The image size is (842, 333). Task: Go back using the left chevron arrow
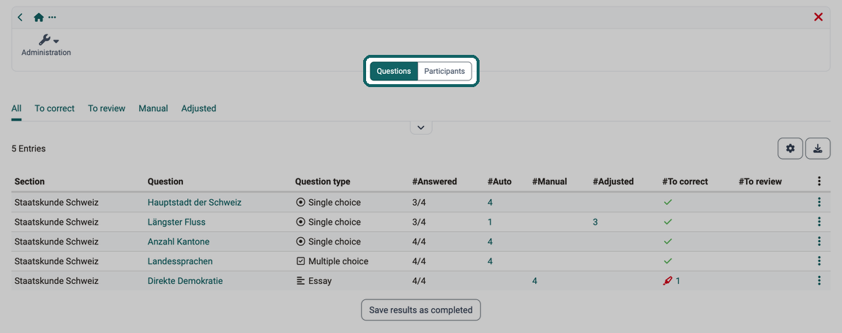pos(20,17)
